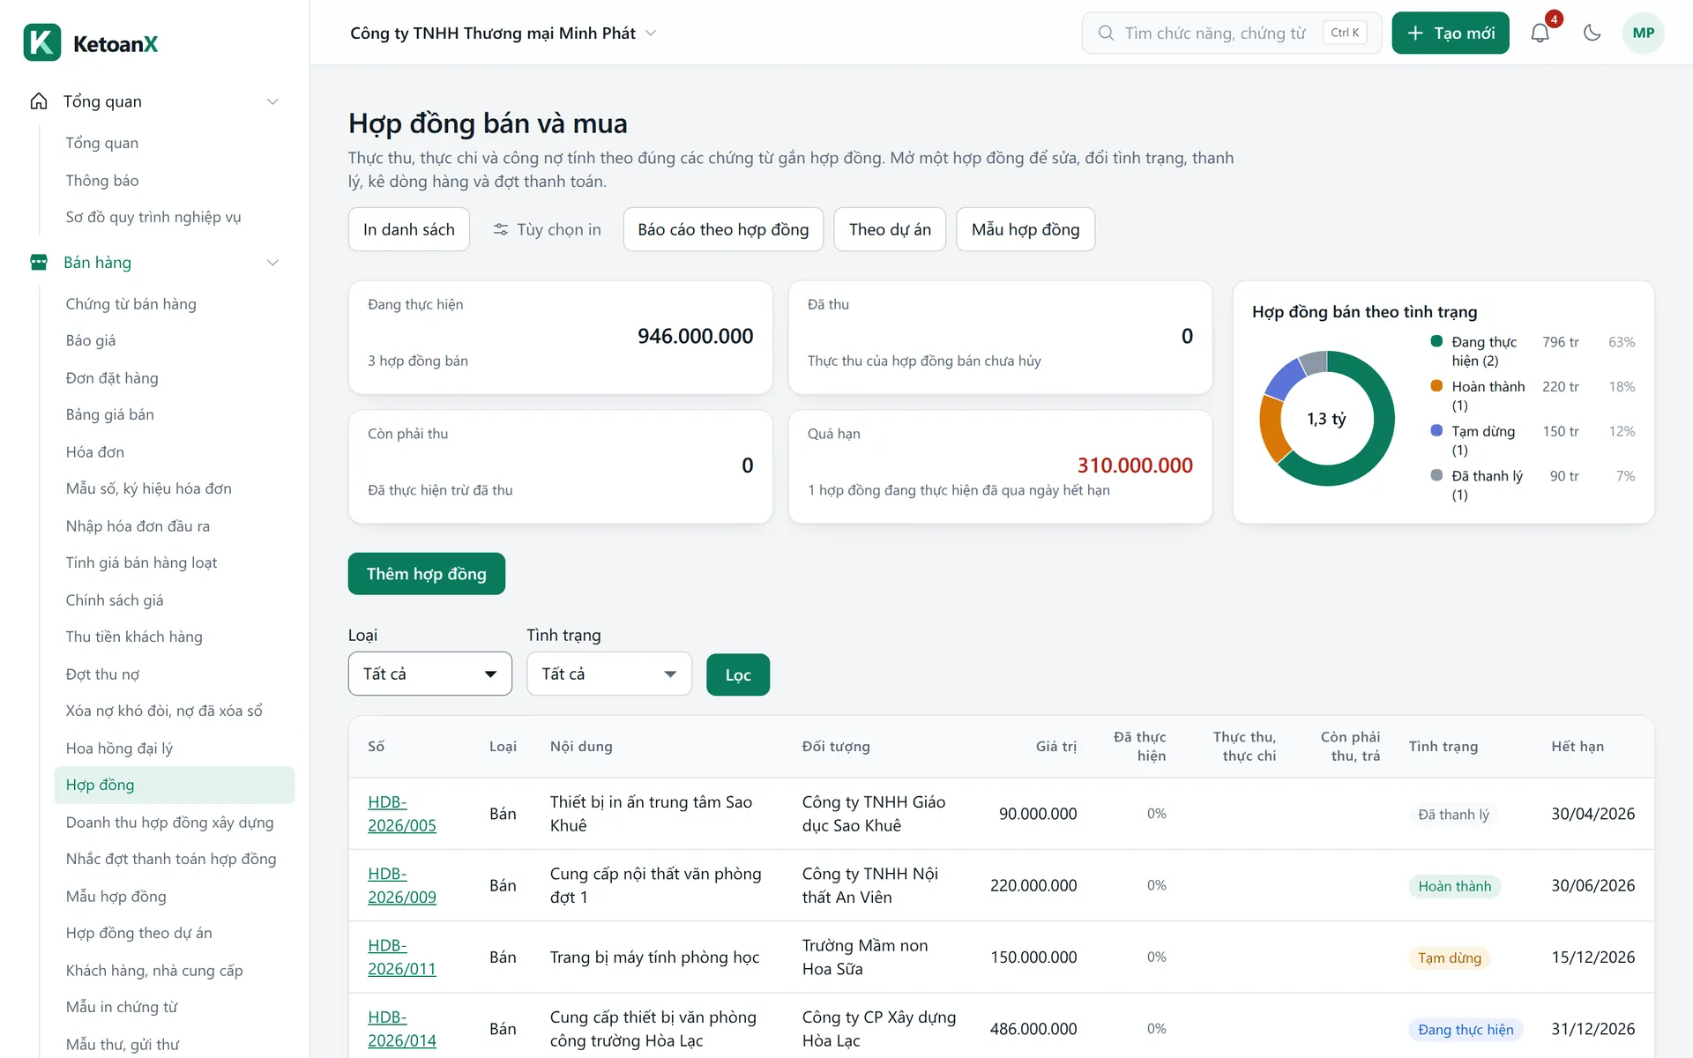Click Tùy chọn in options
Screen dimensions: 1693x1058
[x=547, y=229]
